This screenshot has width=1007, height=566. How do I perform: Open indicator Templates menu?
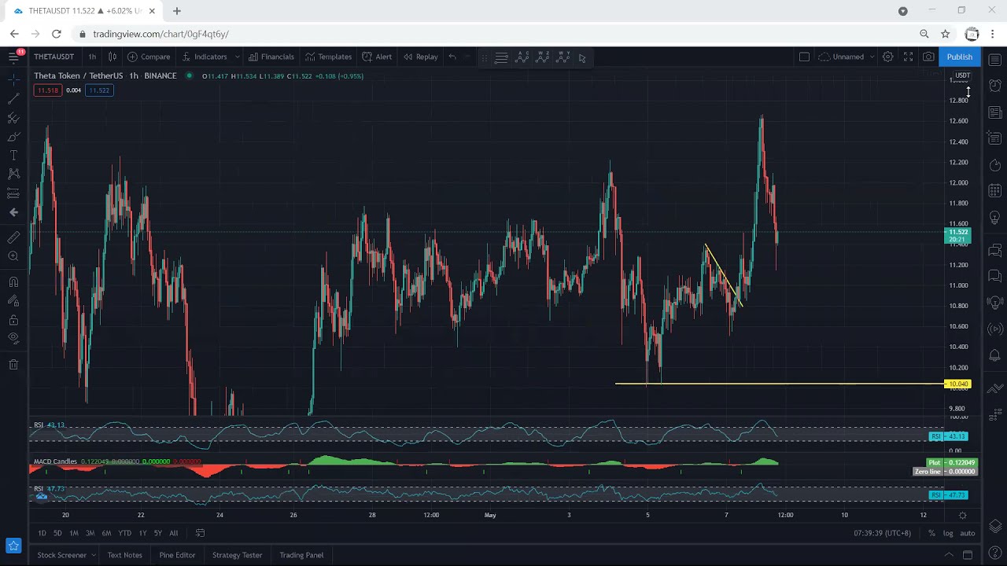329,57
